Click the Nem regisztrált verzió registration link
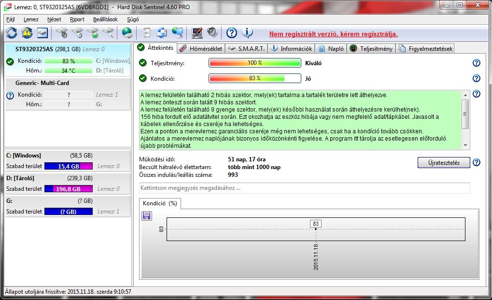The image size is (492, 300). (x=333, y=34)
